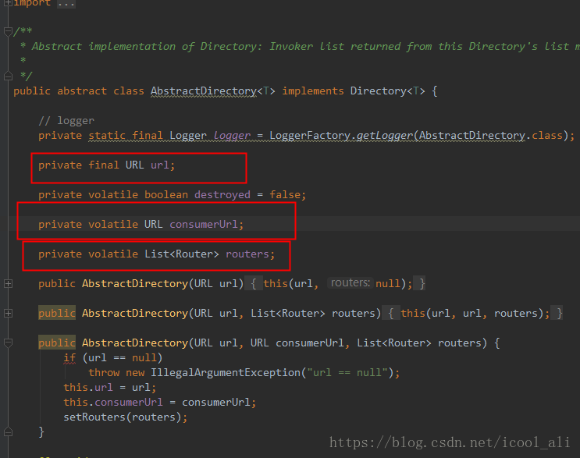The image size is (580, 458).
Task: Collapse the Javadoc comment at its start
Action: tap(8, 31)
